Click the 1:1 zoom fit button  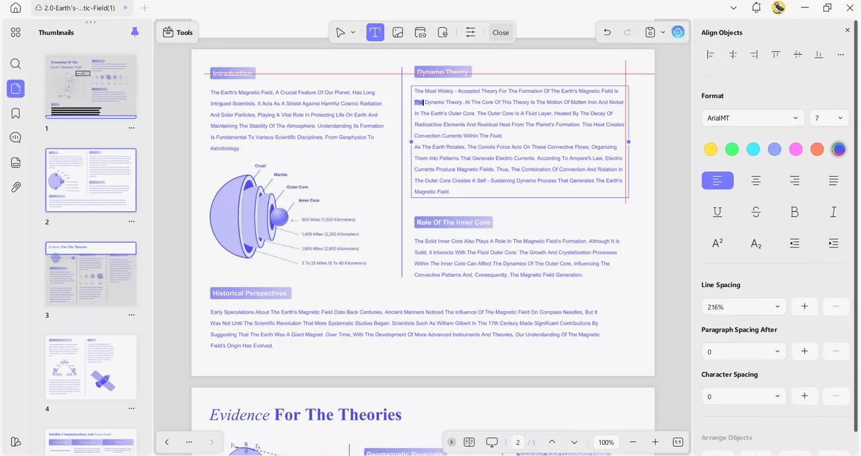[678, 441]
